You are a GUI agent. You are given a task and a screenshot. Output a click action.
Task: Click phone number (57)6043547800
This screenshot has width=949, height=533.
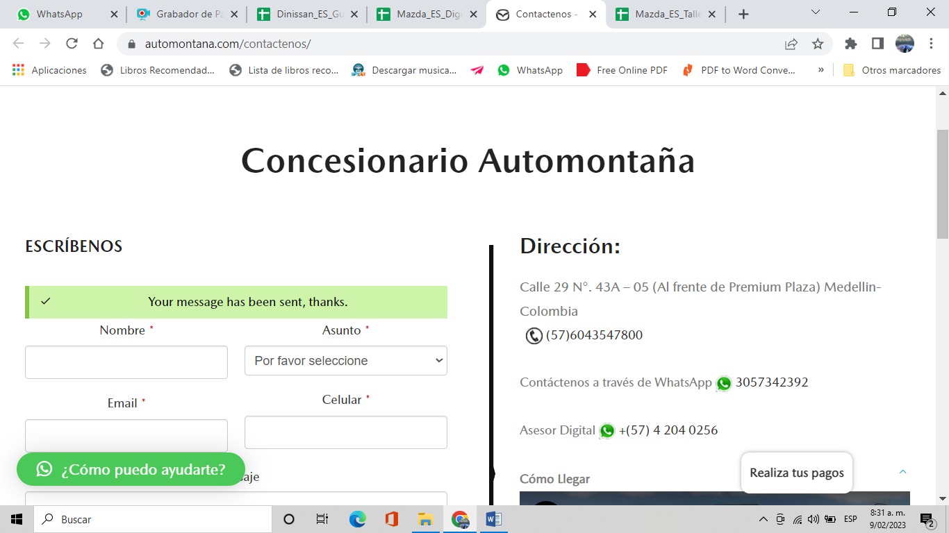pyautogui.click(x=595, y=335)
